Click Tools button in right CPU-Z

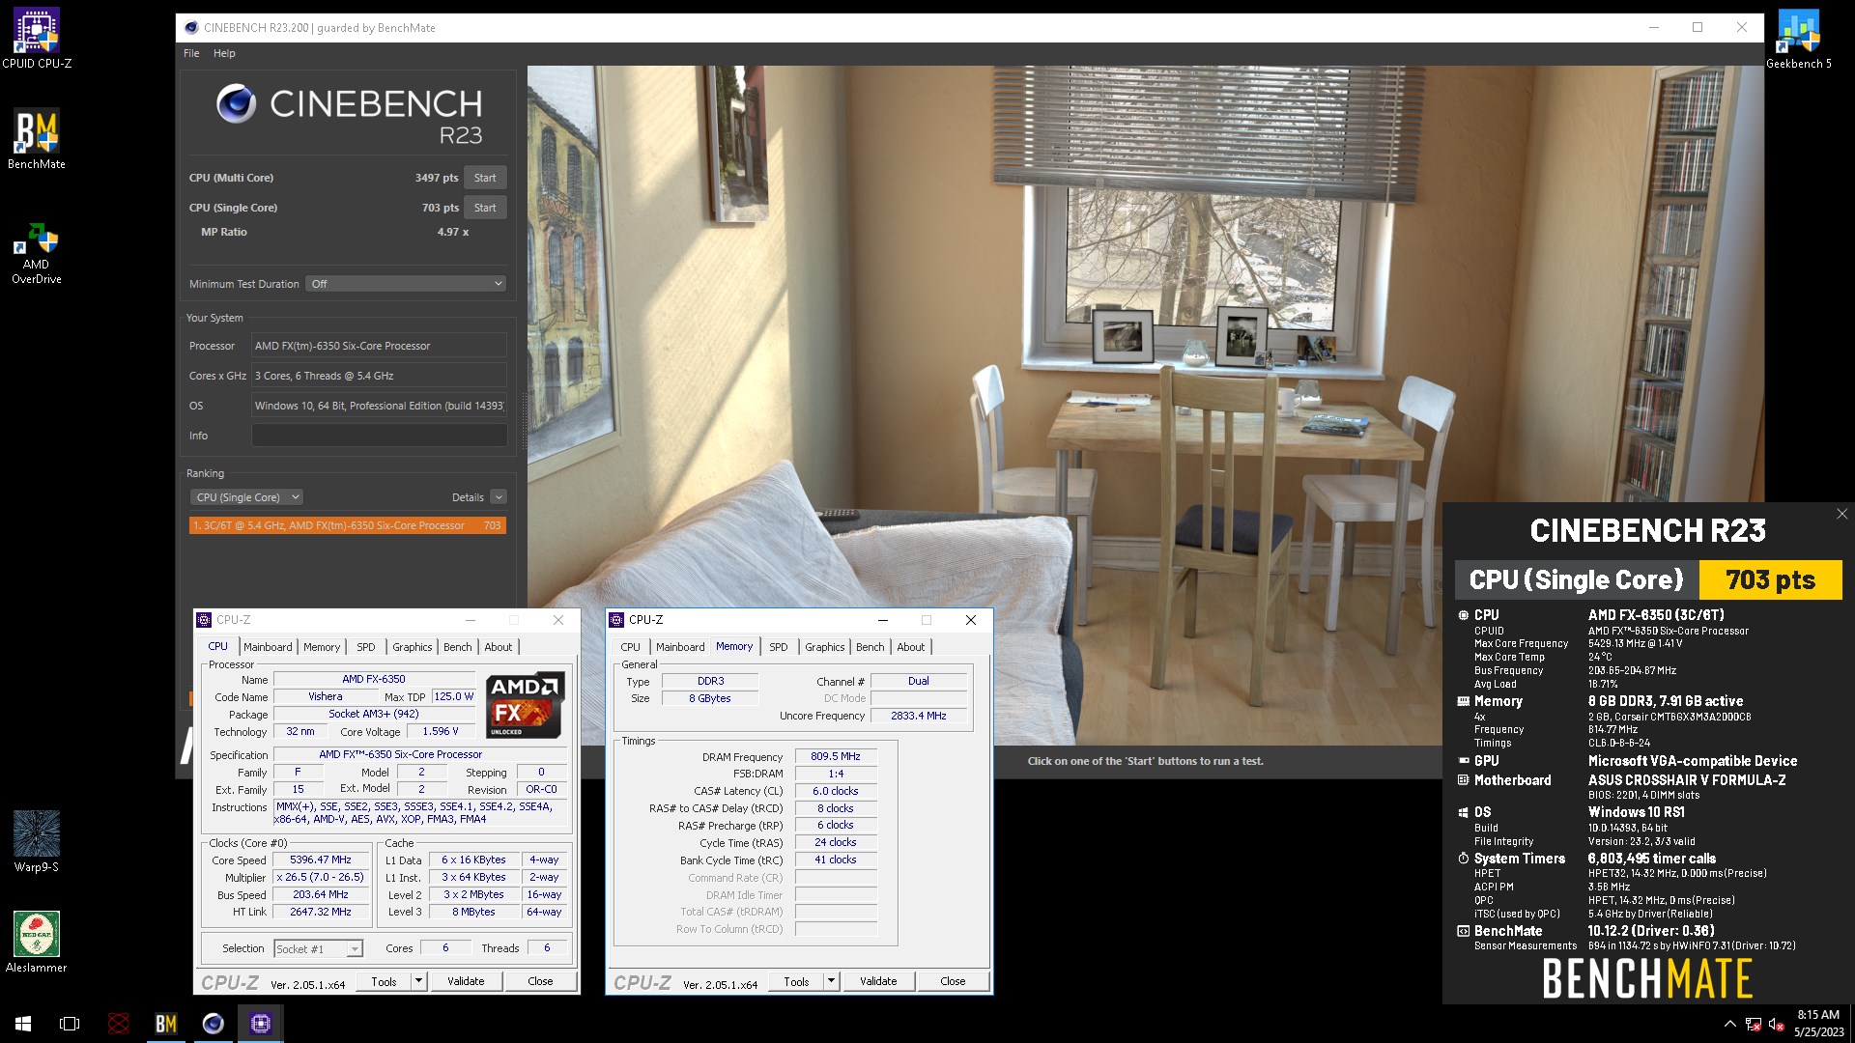pyautogui.click(x=796, y=981)
